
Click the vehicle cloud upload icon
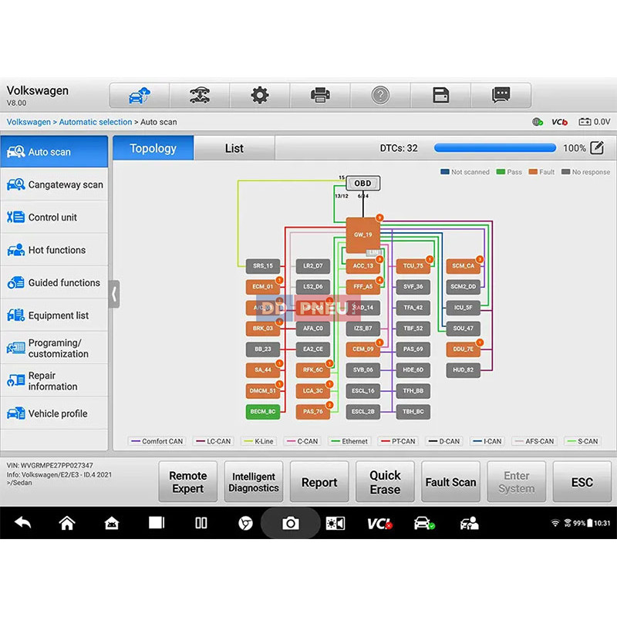[140, 96]
